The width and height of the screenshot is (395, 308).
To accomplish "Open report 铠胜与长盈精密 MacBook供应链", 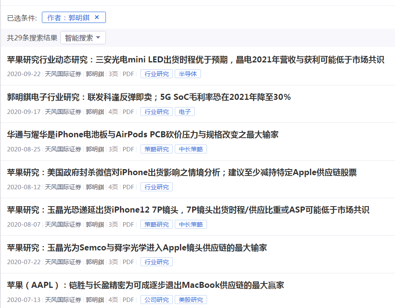I will (x=145, y=285).
